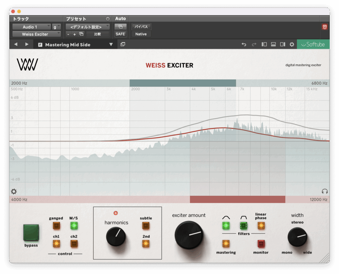Click the Mastering Mid Side preset name

68,45
